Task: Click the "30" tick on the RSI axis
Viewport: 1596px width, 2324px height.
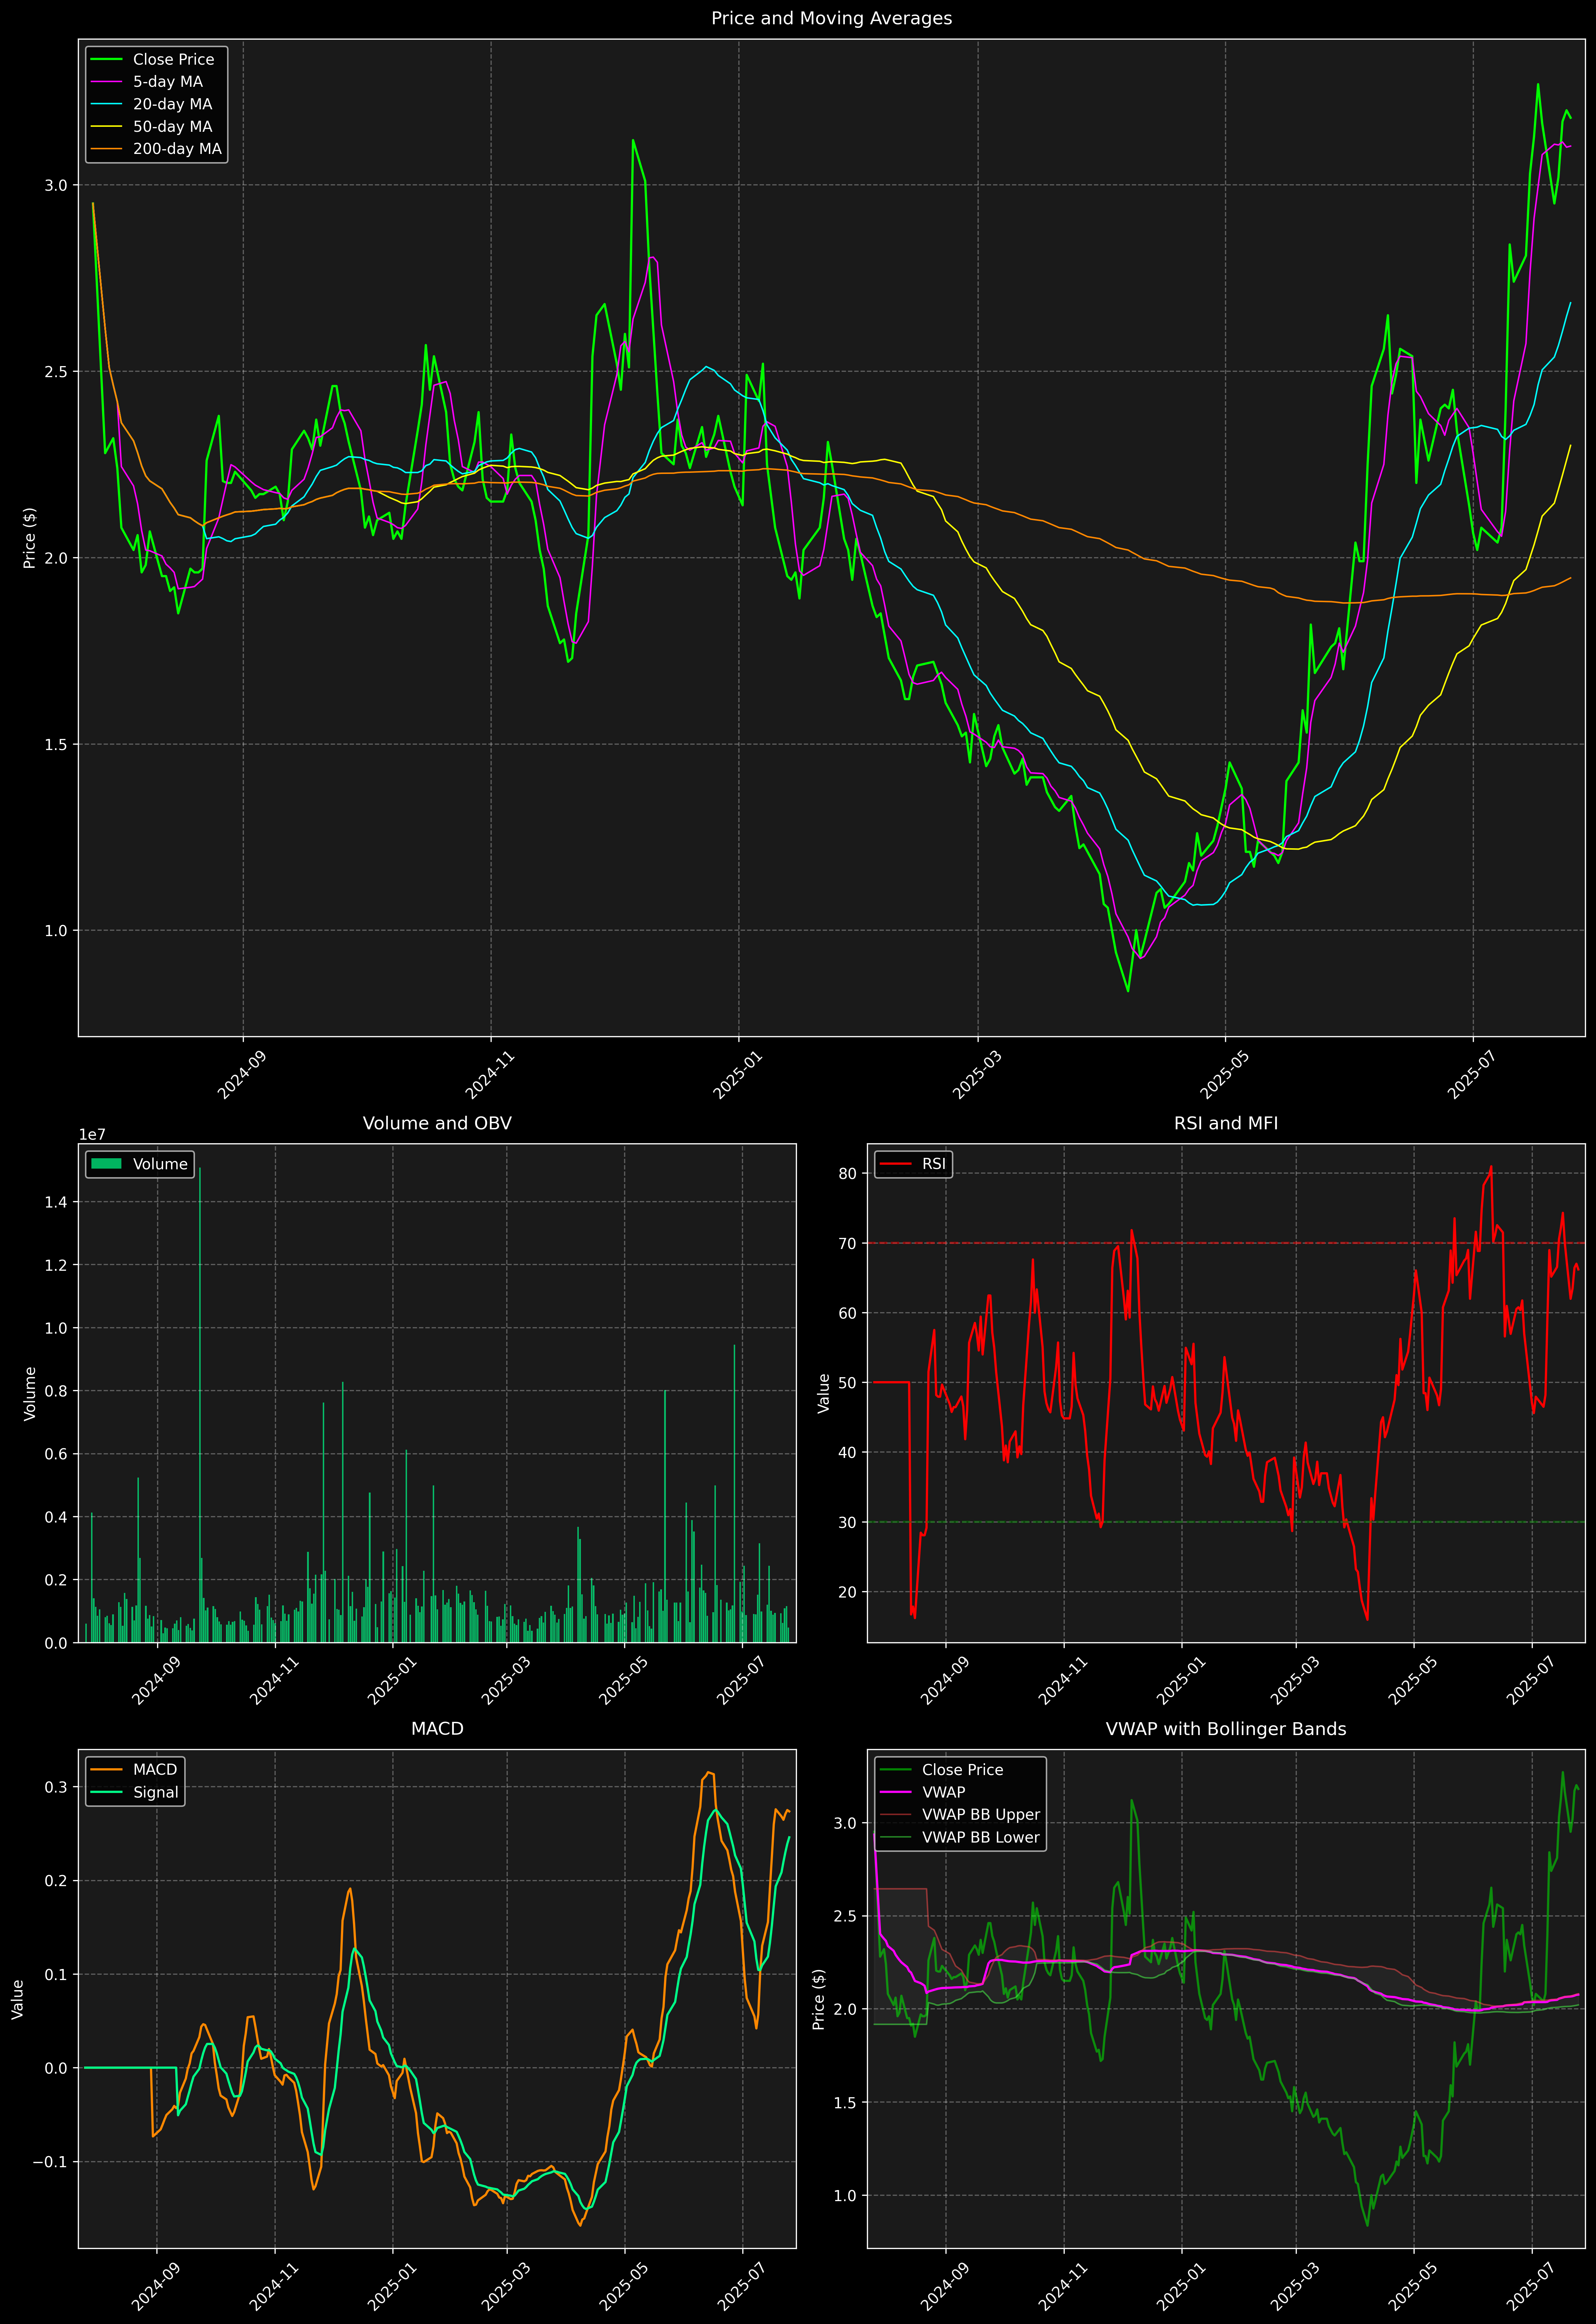Action: 848,1523
